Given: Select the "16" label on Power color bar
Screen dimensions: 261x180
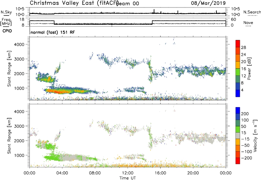Looking at the screenshot, I should click(243, 69).
